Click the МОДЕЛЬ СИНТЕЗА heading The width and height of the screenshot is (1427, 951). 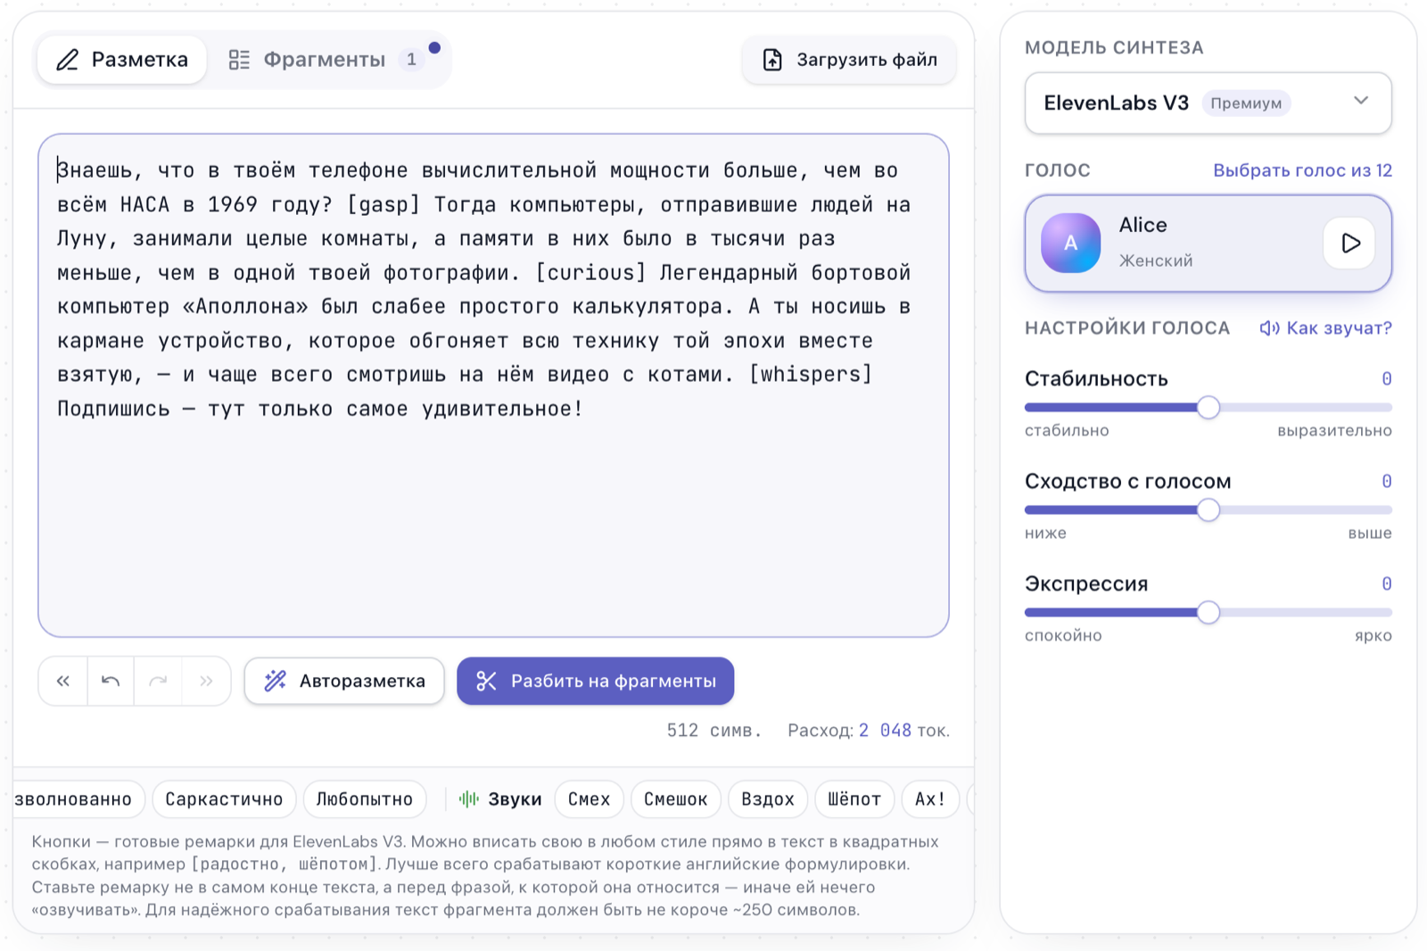(1114, 48)
